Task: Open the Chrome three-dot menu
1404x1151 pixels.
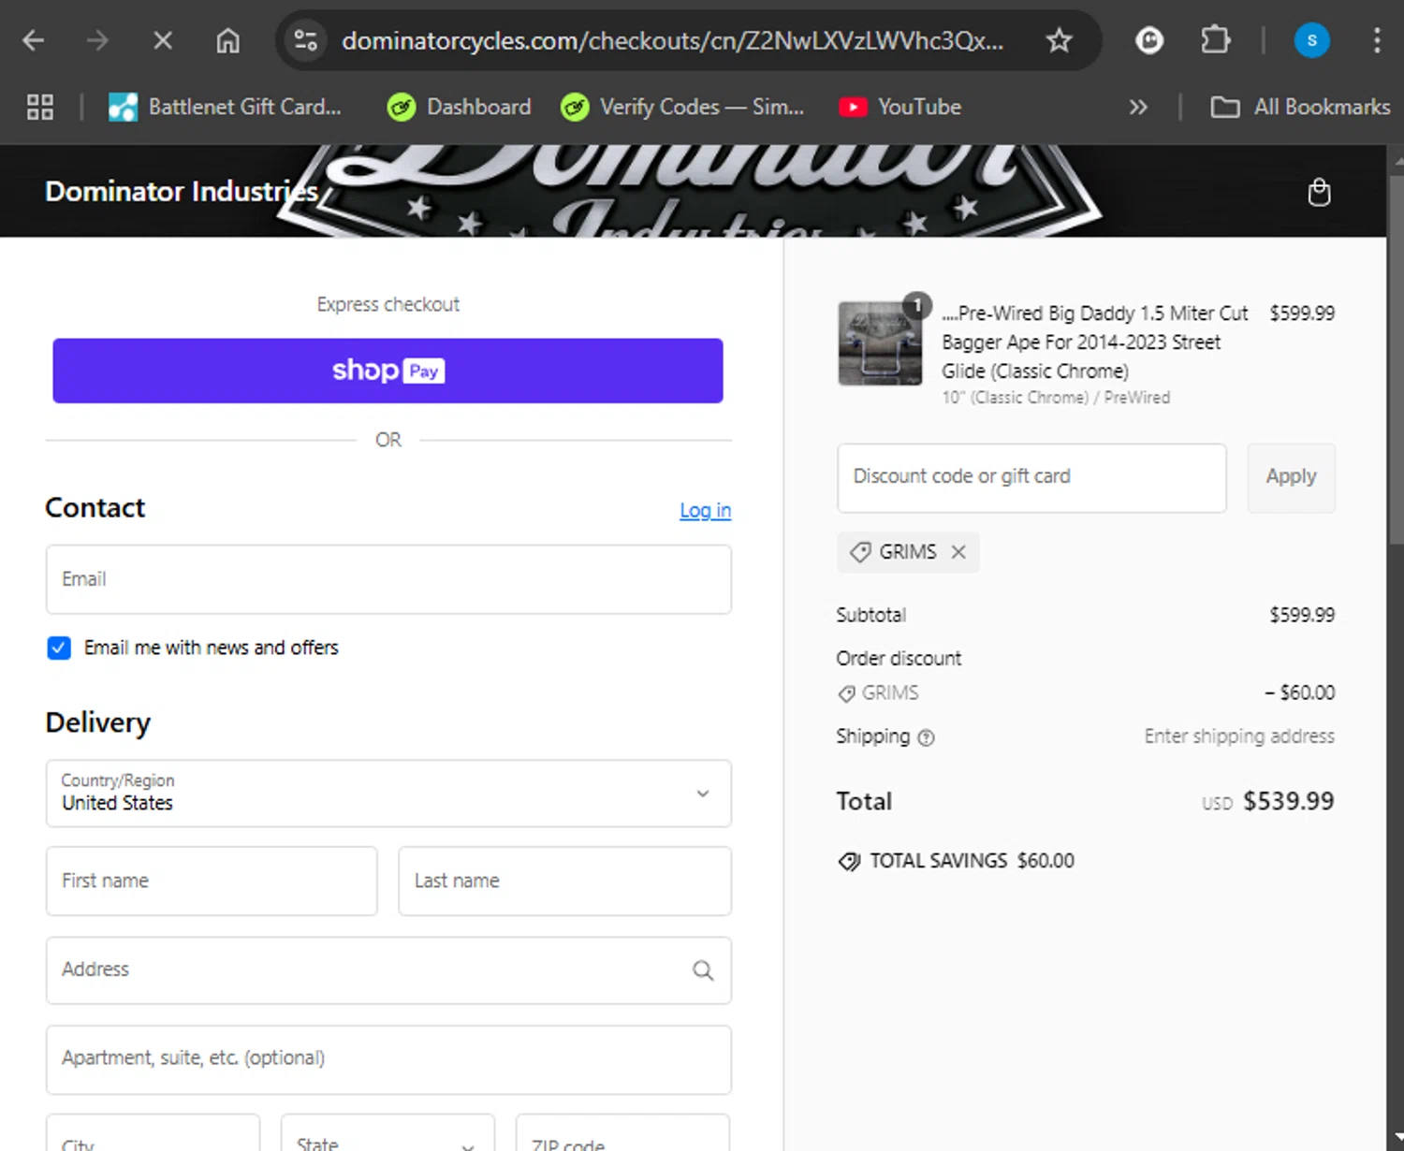Action: click(x=1376, y=40)
